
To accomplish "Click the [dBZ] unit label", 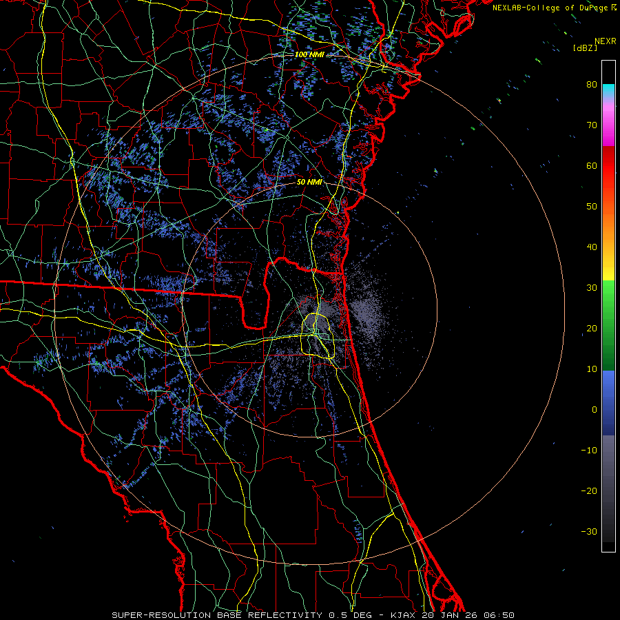I will [585, 48].
